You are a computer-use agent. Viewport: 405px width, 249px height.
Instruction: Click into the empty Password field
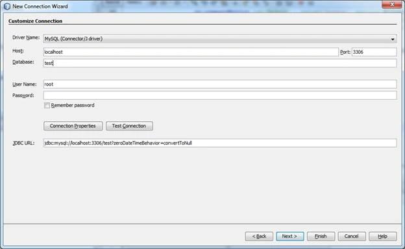pos(220,95)
